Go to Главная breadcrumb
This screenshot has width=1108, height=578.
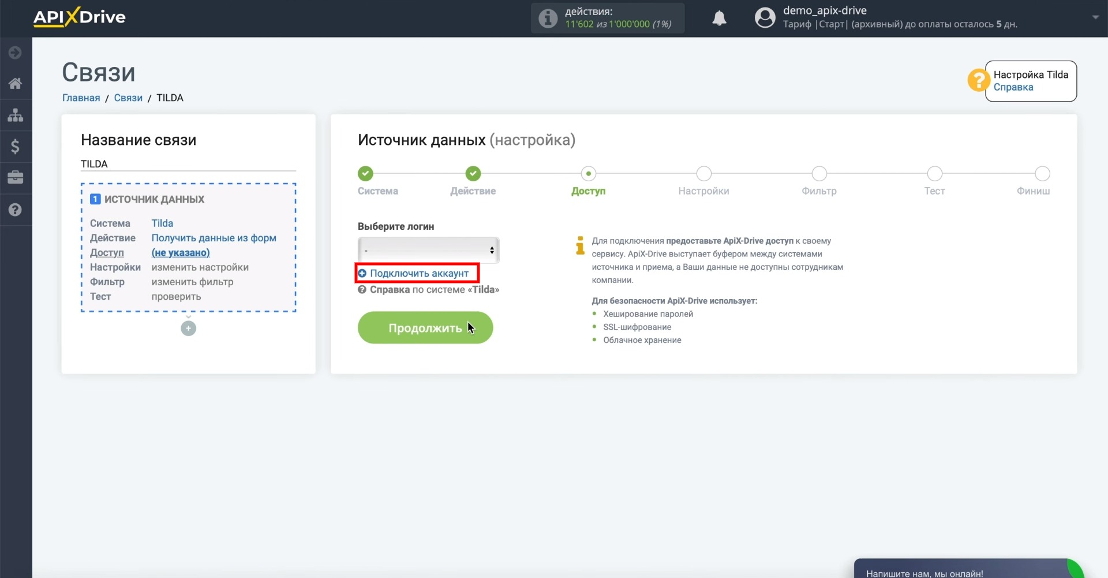(x=81, y=98)
